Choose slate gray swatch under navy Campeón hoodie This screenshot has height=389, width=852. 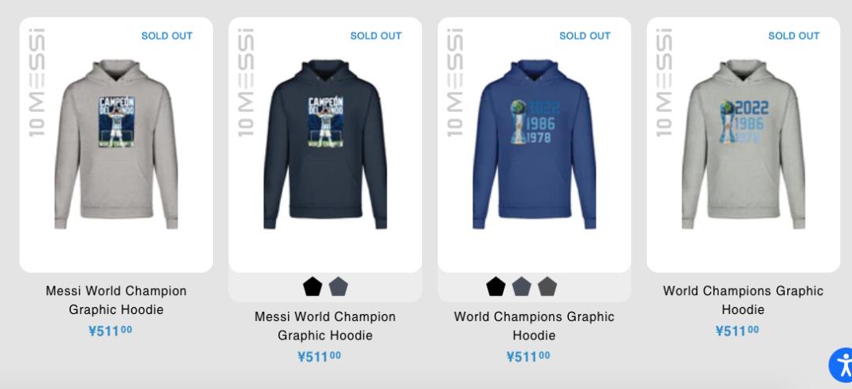(338, 287)
